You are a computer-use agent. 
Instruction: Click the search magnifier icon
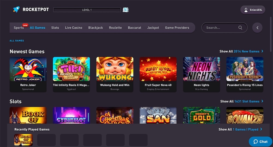point(240,28)
